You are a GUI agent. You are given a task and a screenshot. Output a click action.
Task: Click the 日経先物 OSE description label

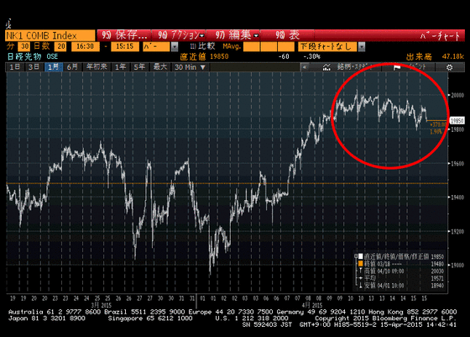click(x=33, y=56)
